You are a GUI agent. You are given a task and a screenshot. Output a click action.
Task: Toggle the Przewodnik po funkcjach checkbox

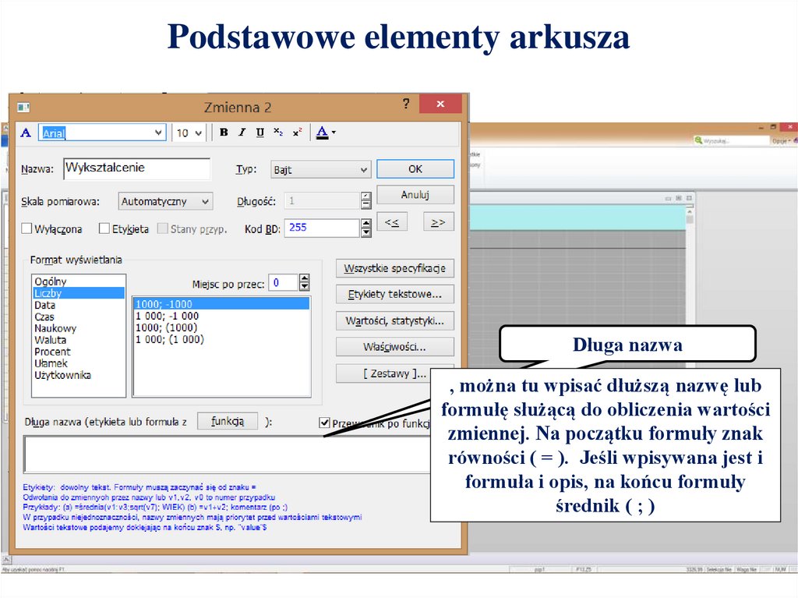click(324, 423)
